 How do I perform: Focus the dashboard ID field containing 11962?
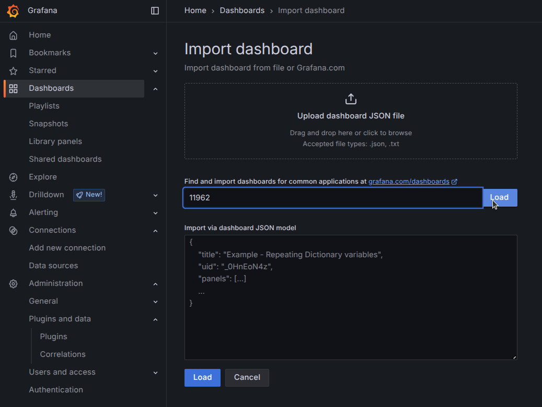[333, 198]
